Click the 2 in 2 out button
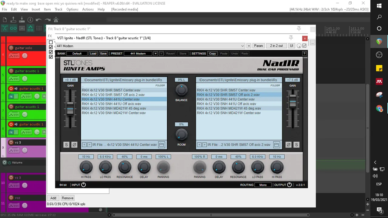The image size is (388, 218). pos(276,46)
